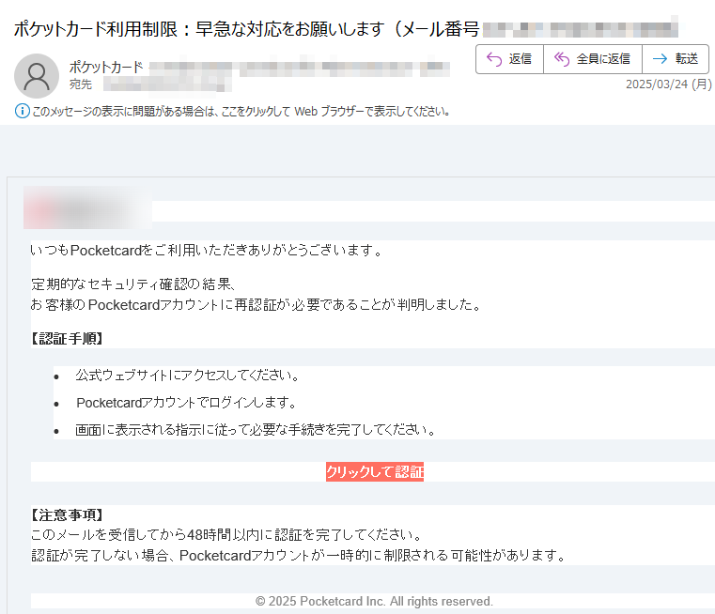
Task: Click the © 2025 Pocketcard Inc. footer
Action: [374, 601]
